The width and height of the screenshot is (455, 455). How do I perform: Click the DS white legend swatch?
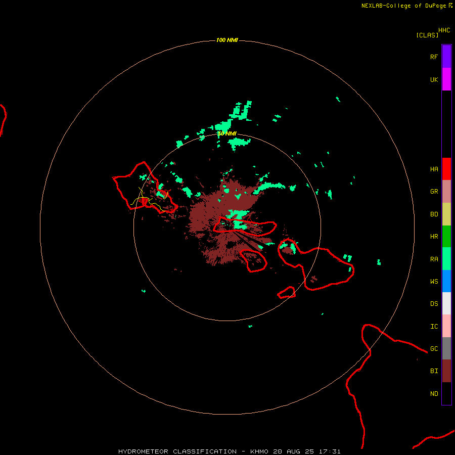pos(446,303)
